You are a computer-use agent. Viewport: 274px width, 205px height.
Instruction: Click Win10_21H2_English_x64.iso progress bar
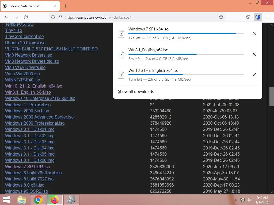pyautogui.click(x=186, y=75)
